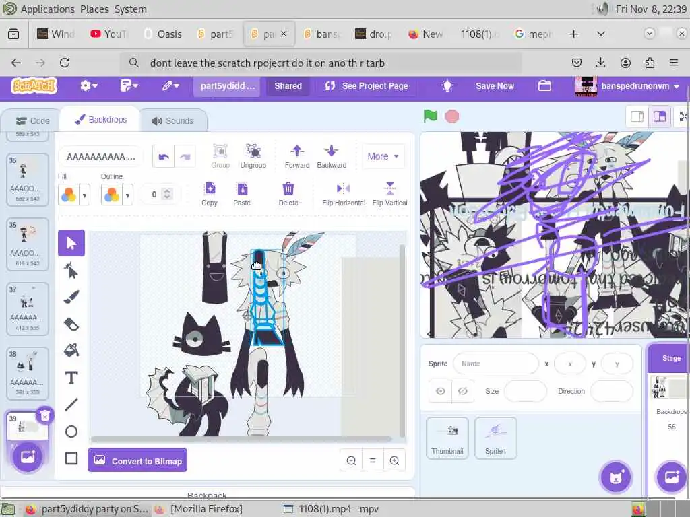Click the red stop button
Viewport: 690px width, 517px height.
pos(452,116)
